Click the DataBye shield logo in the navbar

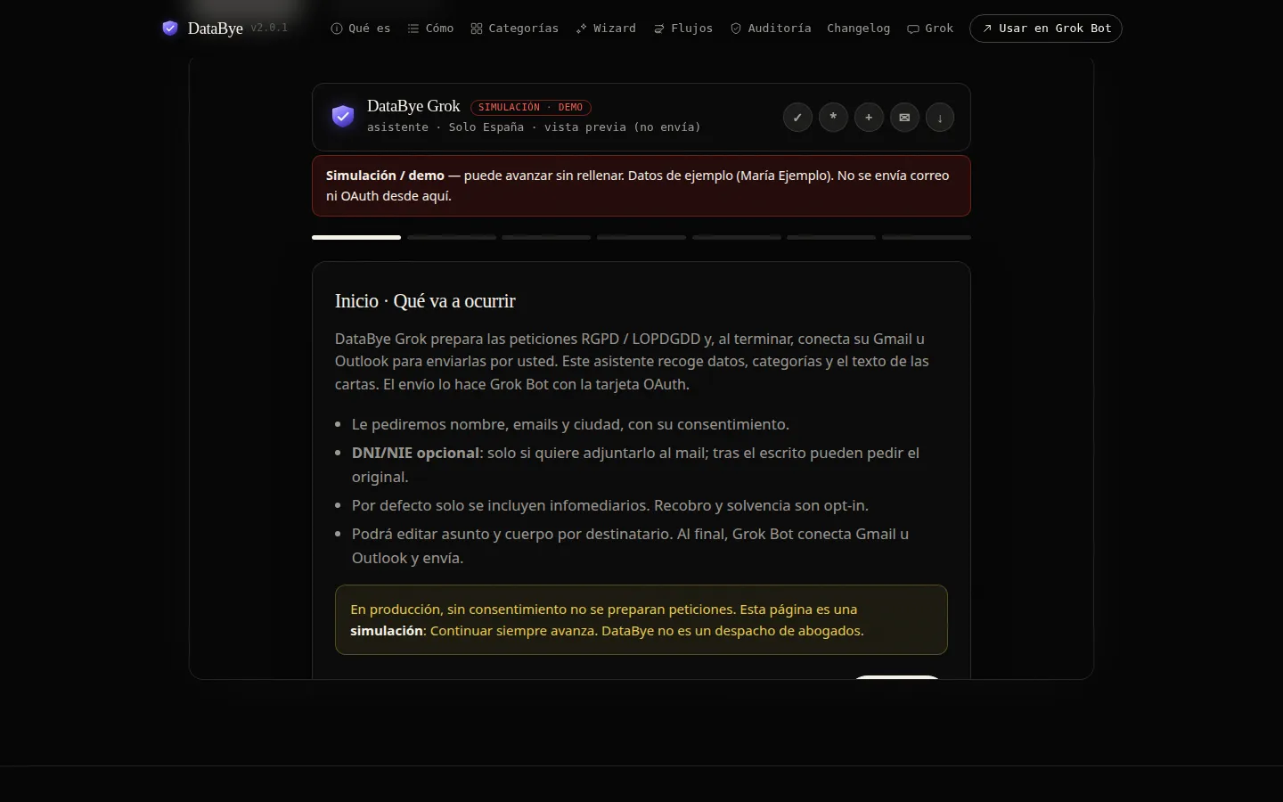click(170, 28)
